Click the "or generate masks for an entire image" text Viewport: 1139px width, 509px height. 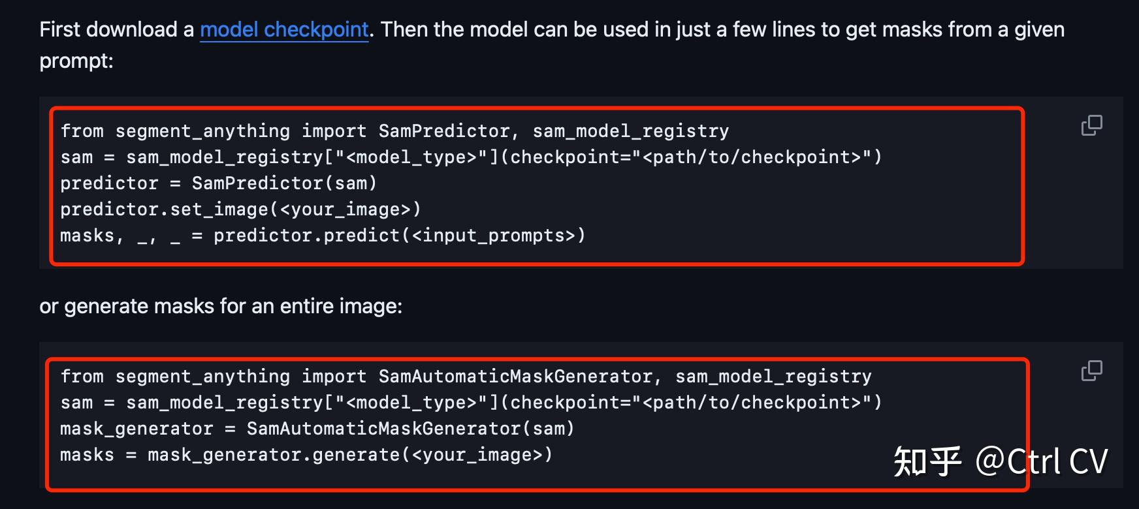221,306
